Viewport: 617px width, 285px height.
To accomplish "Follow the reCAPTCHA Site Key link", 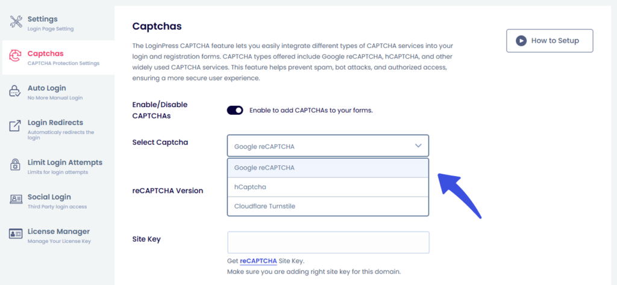I will [x=258, y=261].
